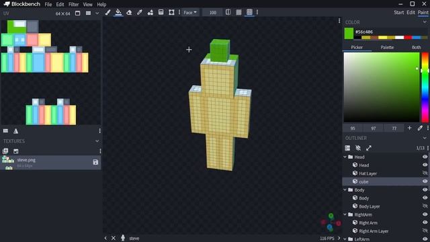Collapse the Color panel

click(x=425, y=22)
